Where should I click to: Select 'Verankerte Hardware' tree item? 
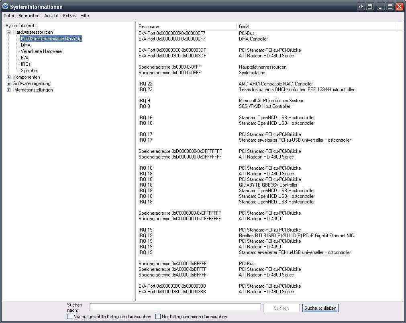(41, 51)
